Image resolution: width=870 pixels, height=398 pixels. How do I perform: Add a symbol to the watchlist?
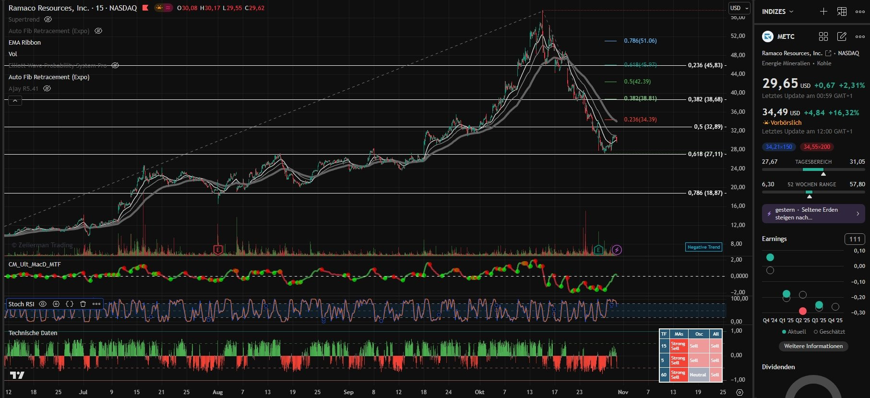[823, 12]
